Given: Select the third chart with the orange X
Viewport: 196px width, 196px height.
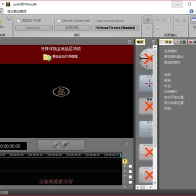Looking at the screenshot, I should point(146,106).
